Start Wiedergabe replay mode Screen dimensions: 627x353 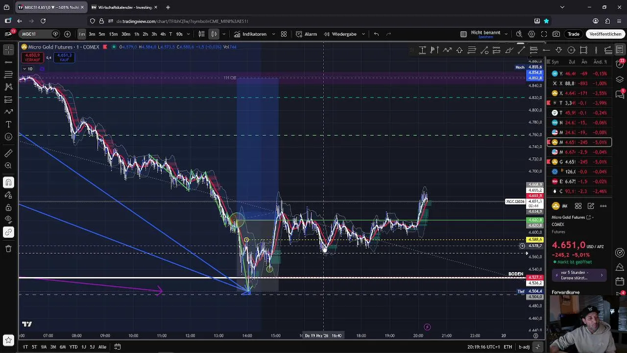coord(339,34)
